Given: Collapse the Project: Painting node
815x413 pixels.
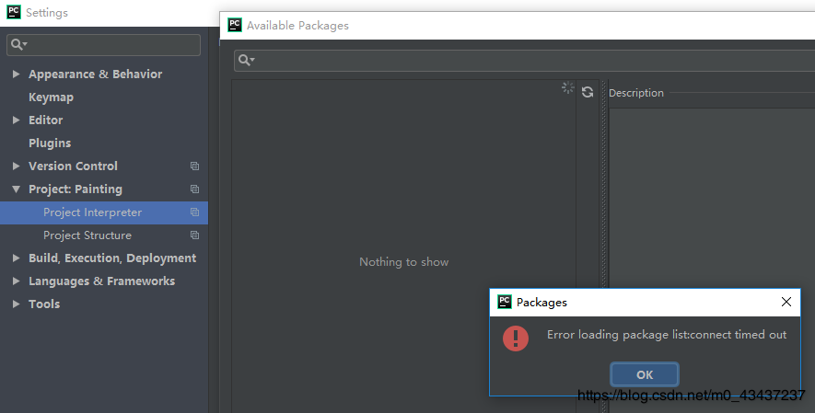Looking at the screenshot, I should coord(16,189).
